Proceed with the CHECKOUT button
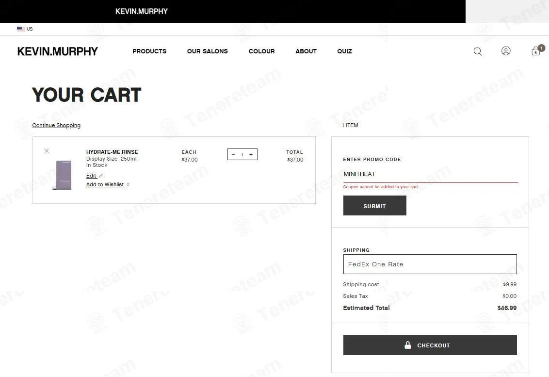Image resolution: width=549 pixels, height=377 pixels. coord(430,345)
